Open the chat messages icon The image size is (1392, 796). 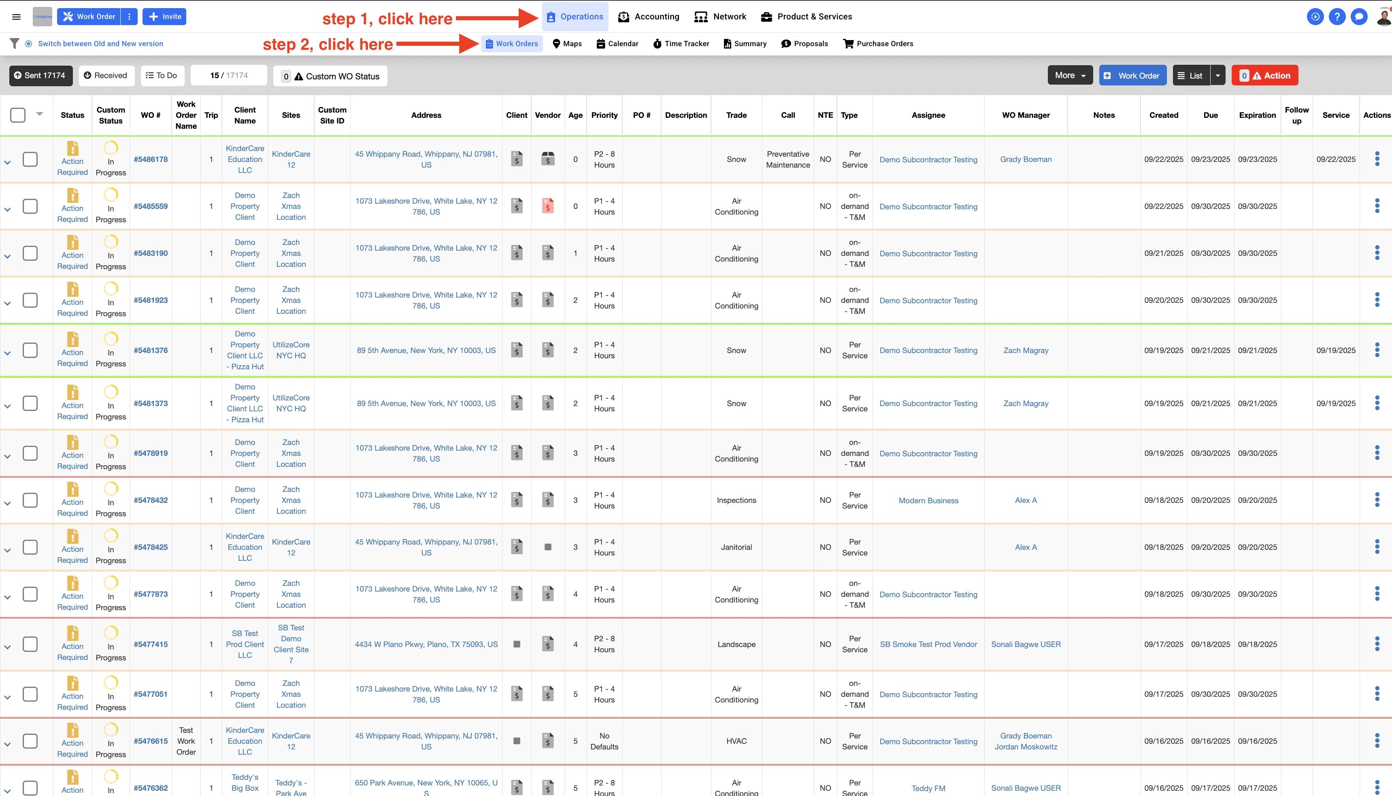click(x=1359, y=17)
